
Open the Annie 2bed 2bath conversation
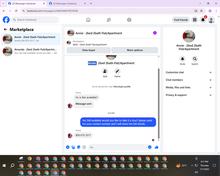31,39
